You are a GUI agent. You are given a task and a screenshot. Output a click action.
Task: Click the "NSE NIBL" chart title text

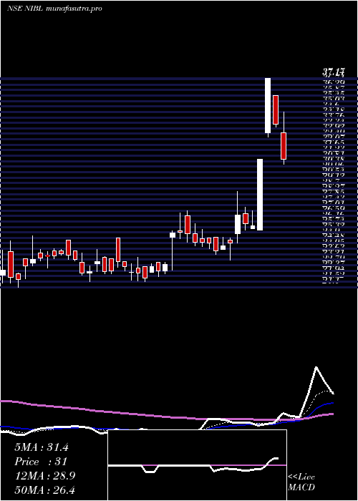pyautogui.click(x=26, y=9)
